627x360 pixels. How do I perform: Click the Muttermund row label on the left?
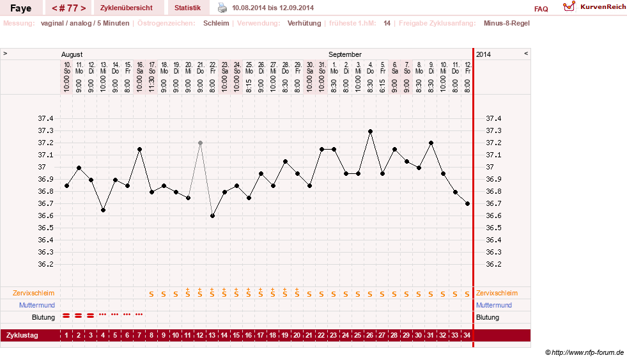click(x=37, y=305)
